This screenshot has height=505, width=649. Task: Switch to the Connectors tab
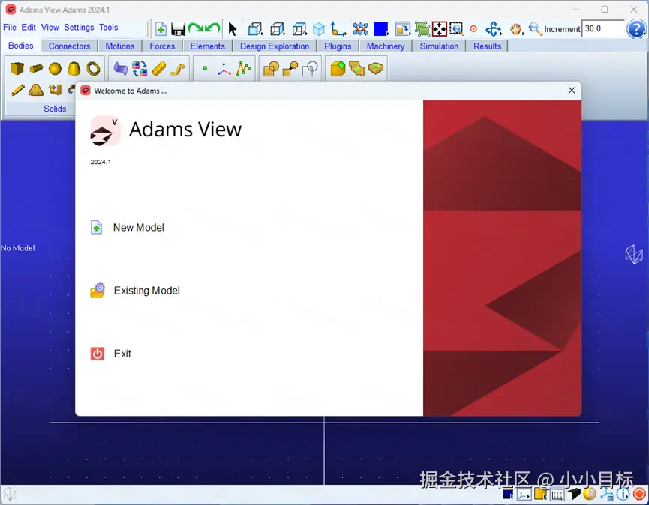(69, 46)
